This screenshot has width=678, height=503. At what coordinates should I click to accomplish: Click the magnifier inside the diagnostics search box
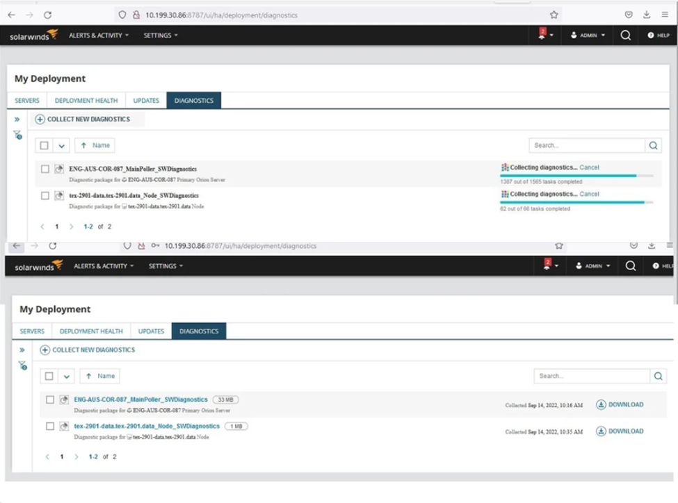click(x=652, y=145)
